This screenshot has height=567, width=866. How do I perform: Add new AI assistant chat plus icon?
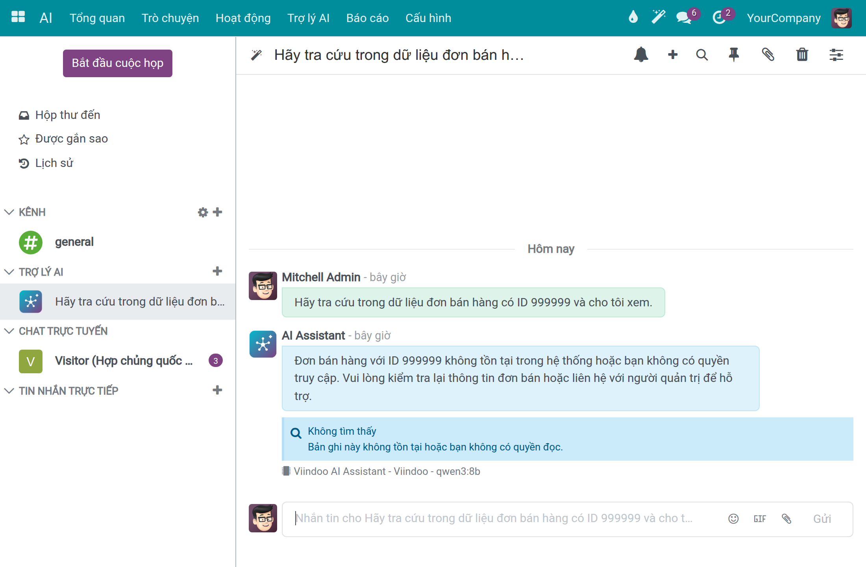coord(217,271)
